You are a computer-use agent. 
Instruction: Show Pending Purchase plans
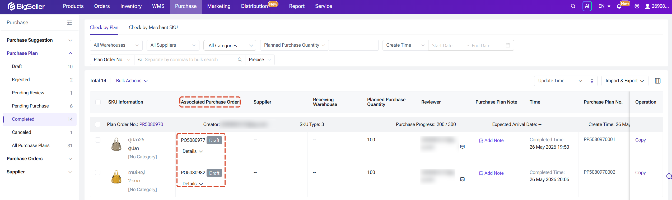pyautogui.click(x=40, y=106)
